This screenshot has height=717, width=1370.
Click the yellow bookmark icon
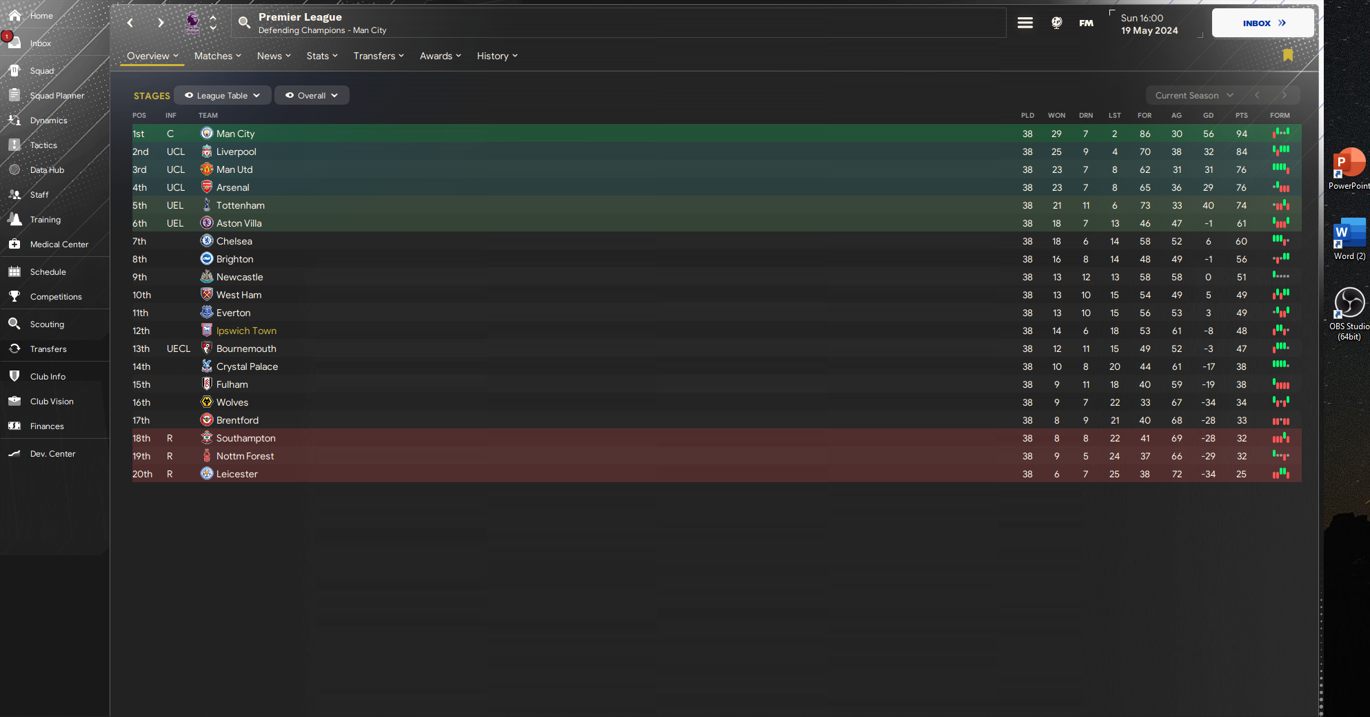click(1288, 55)
